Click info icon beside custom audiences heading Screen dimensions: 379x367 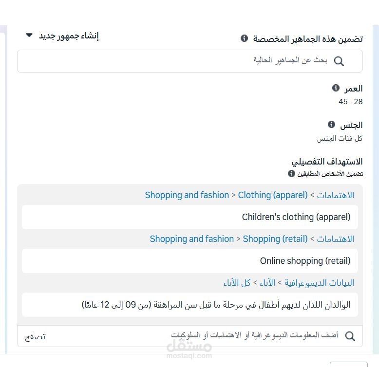[245, 38]
